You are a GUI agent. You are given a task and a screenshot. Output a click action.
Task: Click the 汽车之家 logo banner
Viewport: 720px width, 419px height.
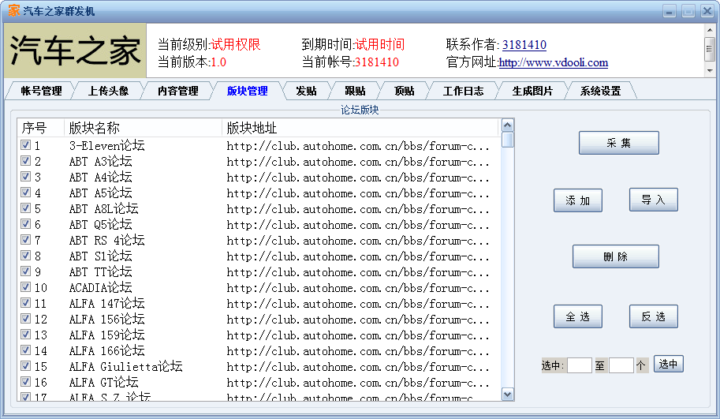[75, 51]
